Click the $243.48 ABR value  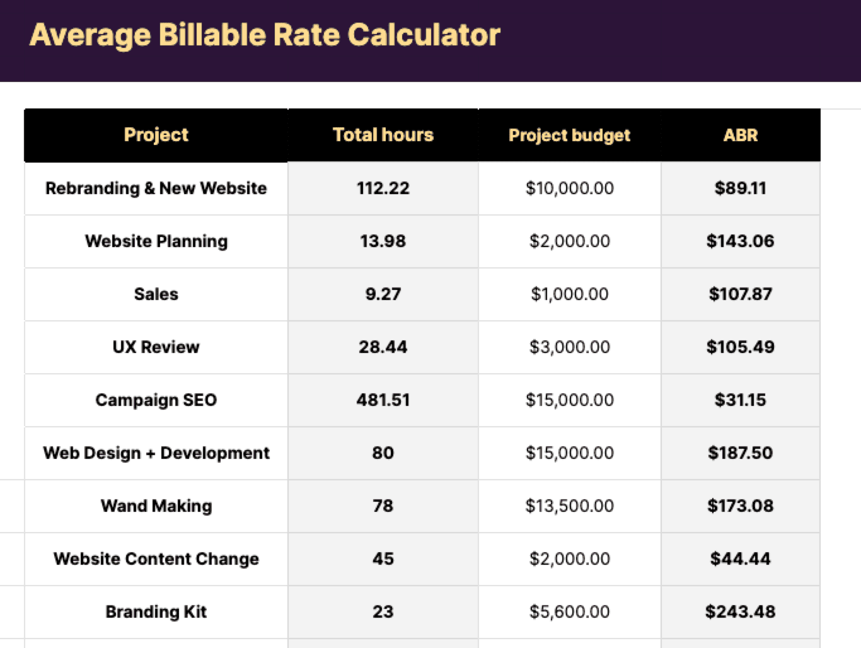(x=740, y=611)
